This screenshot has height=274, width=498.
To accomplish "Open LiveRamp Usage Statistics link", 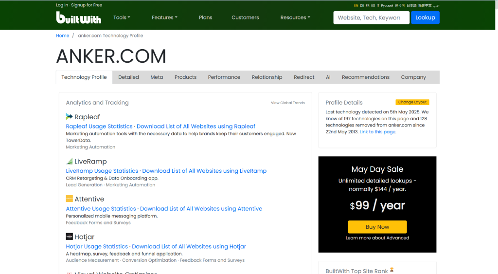I will tap(102, 171).
